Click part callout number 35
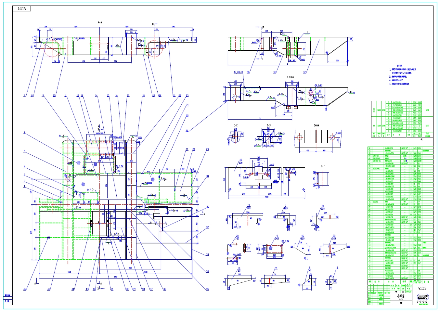440x311 pixels. click(207, 289)
